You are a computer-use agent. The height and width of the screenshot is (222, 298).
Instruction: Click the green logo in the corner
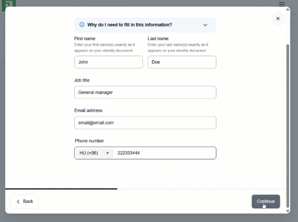[x=8, y=3]
